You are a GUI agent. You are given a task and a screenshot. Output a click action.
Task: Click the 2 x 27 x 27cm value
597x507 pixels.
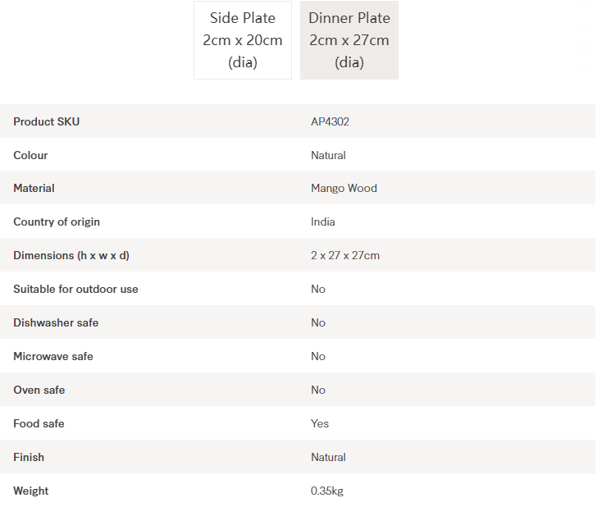pyautogui.click(x=345, y=255)
